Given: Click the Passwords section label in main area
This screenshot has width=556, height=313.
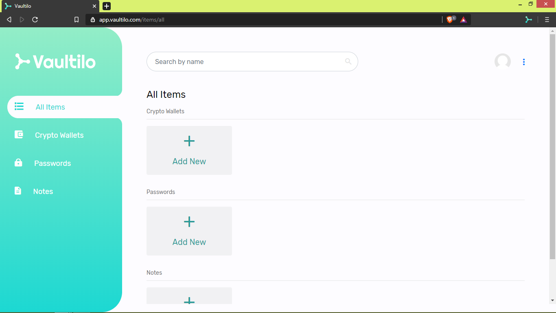Looking at the screenshot, I should pyautogui.click(x=161, y=192).
